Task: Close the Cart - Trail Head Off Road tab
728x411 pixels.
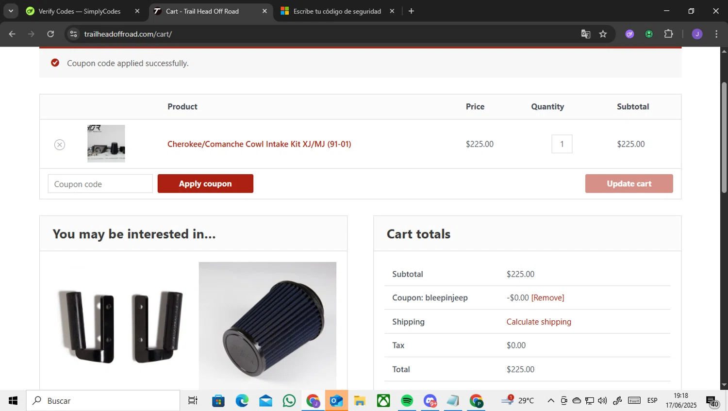Action: [x=265, y=11]
